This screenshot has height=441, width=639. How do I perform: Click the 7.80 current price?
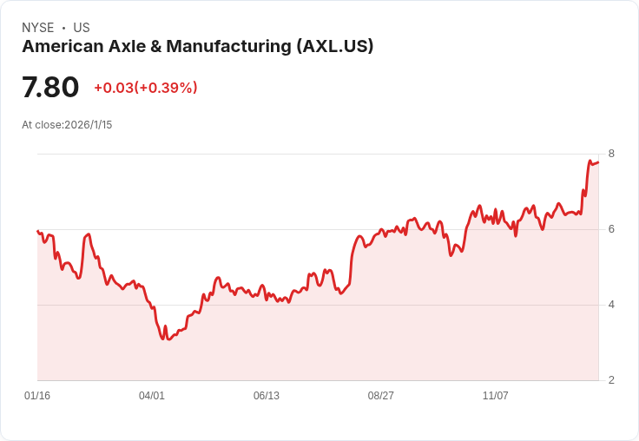[50, 87]
